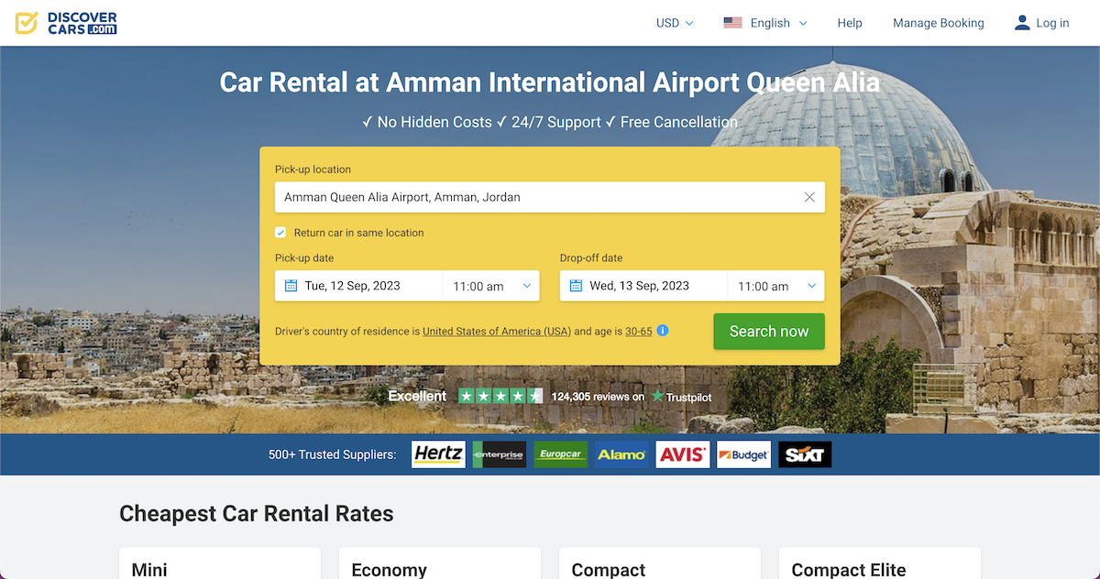The width and height of the screenshot is (1100, 579).
Task: Click the pick-up date calendar icon
Action: [x=291, y=286]
